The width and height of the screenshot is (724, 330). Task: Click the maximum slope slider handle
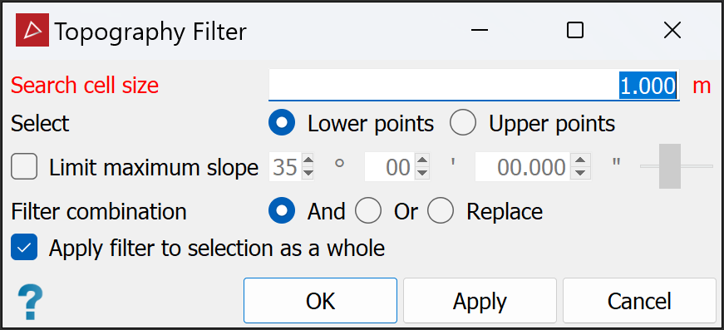[x=669, y=166]
